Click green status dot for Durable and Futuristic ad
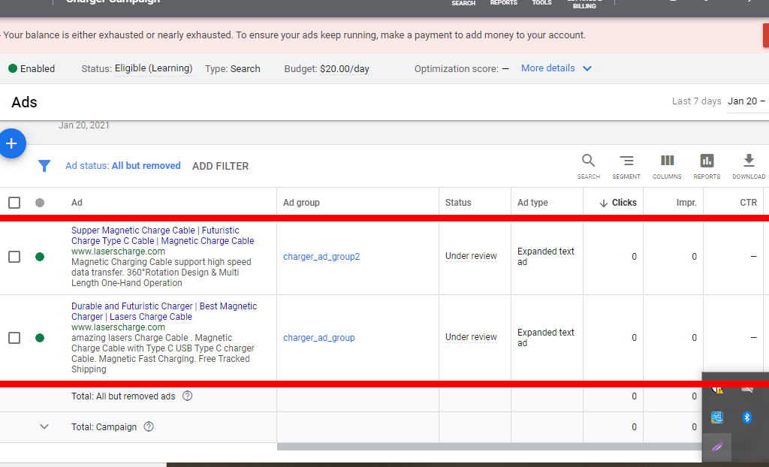This screenshot has height=467, width=769. click(40, 338)
